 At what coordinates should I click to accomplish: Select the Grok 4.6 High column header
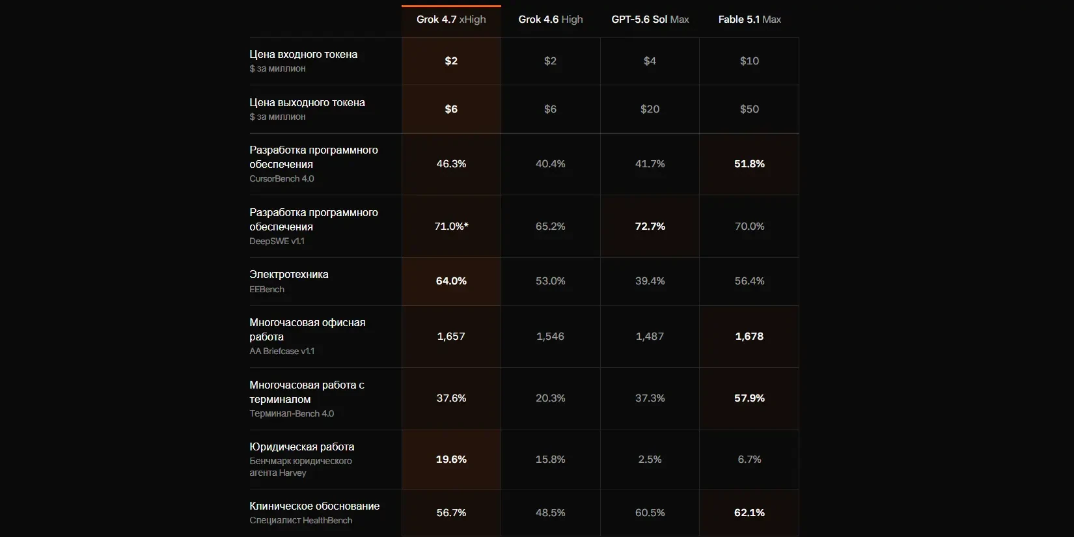coord(551,20)
